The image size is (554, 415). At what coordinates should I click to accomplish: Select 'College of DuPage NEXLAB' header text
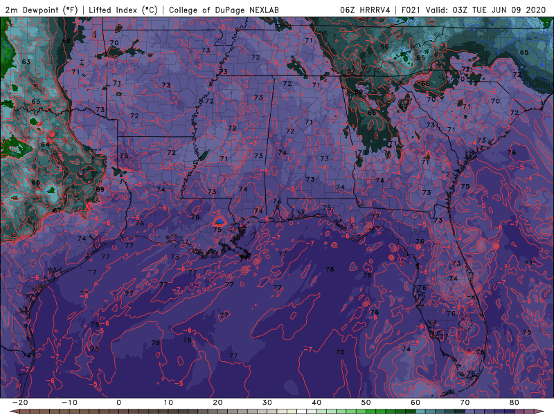[x=224, y=10]
